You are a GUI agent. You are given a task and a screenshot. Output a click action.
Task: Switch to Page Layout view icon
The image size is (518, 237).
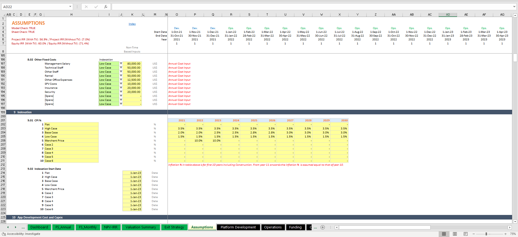coord(455,234)
